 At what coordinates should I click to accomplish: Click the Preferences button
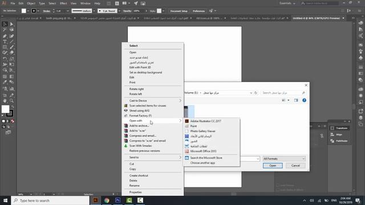198,11
